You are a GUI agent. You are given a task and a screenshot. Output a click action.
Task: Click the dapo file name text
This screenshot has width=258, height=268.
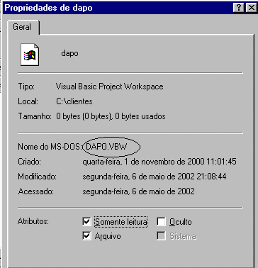[x=69, y=53]
